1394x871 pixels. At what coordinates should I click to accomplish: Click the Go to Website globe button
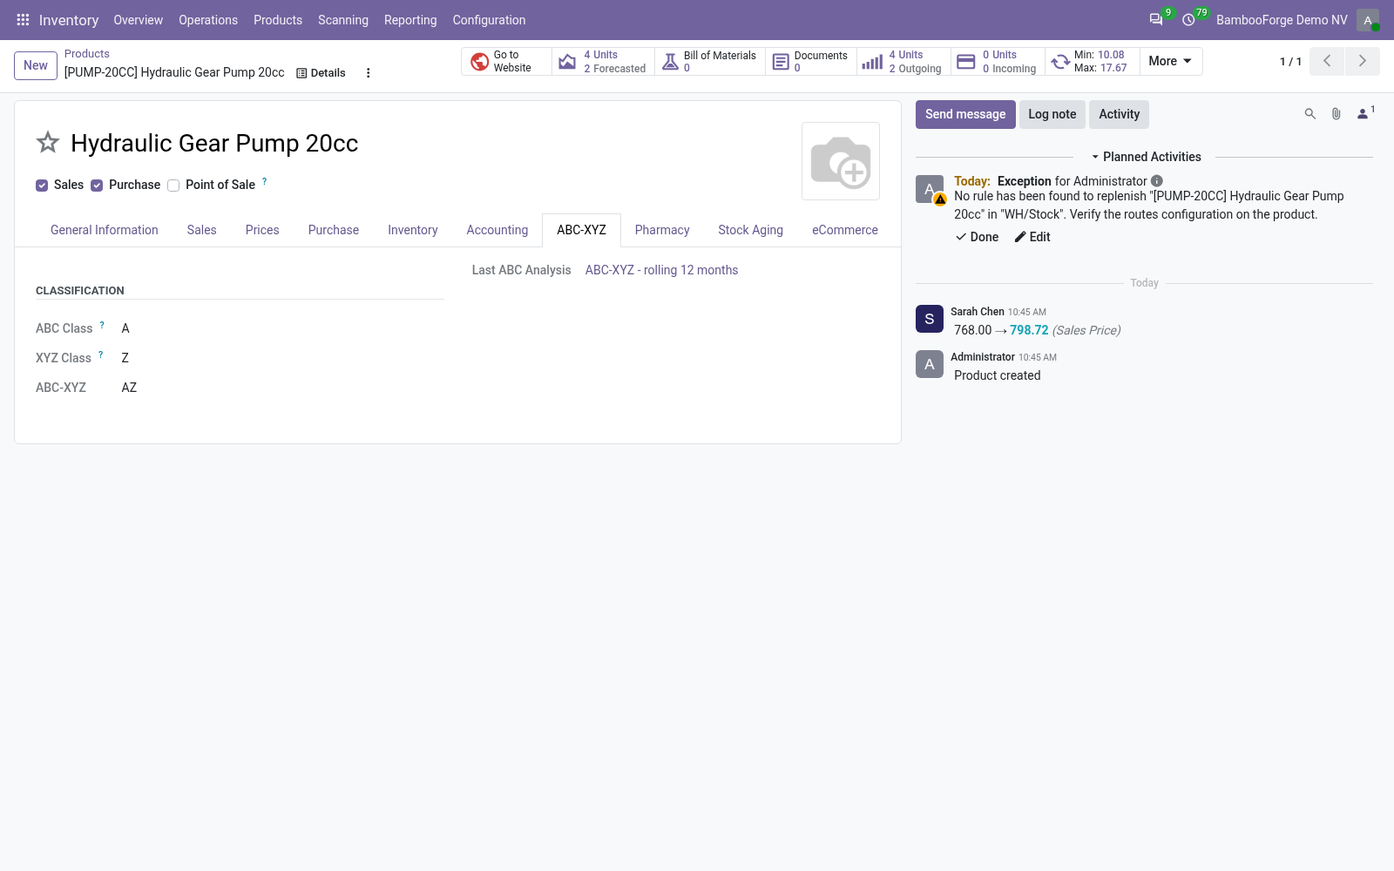point(506,62)
